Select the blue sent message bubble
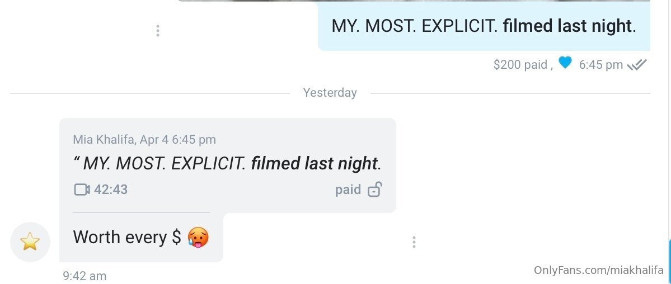The width and height of the screenshot is (671, 284). 484,26
